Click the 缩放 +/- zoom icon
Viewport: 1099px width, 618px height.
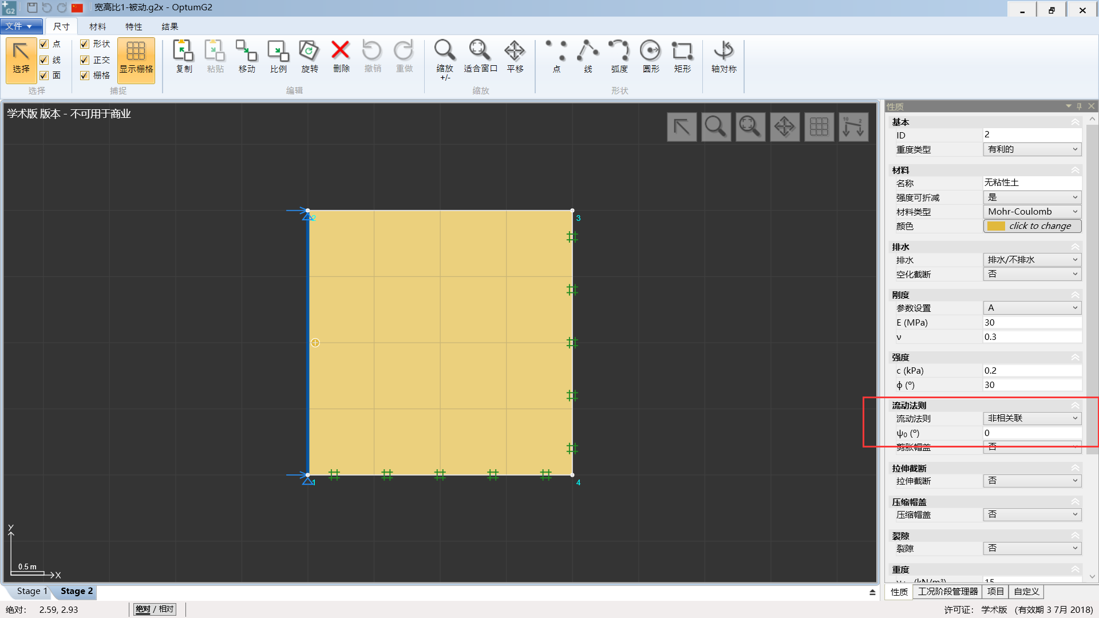point(445,60)
